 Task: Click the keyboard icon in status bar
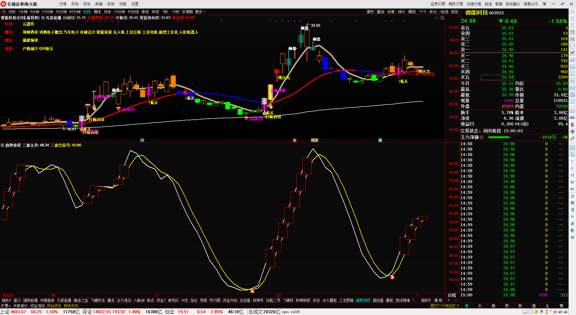click(x=525, y=312)
